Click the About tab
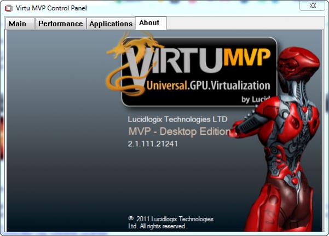329x236 pixels. (x=151, y=23)
